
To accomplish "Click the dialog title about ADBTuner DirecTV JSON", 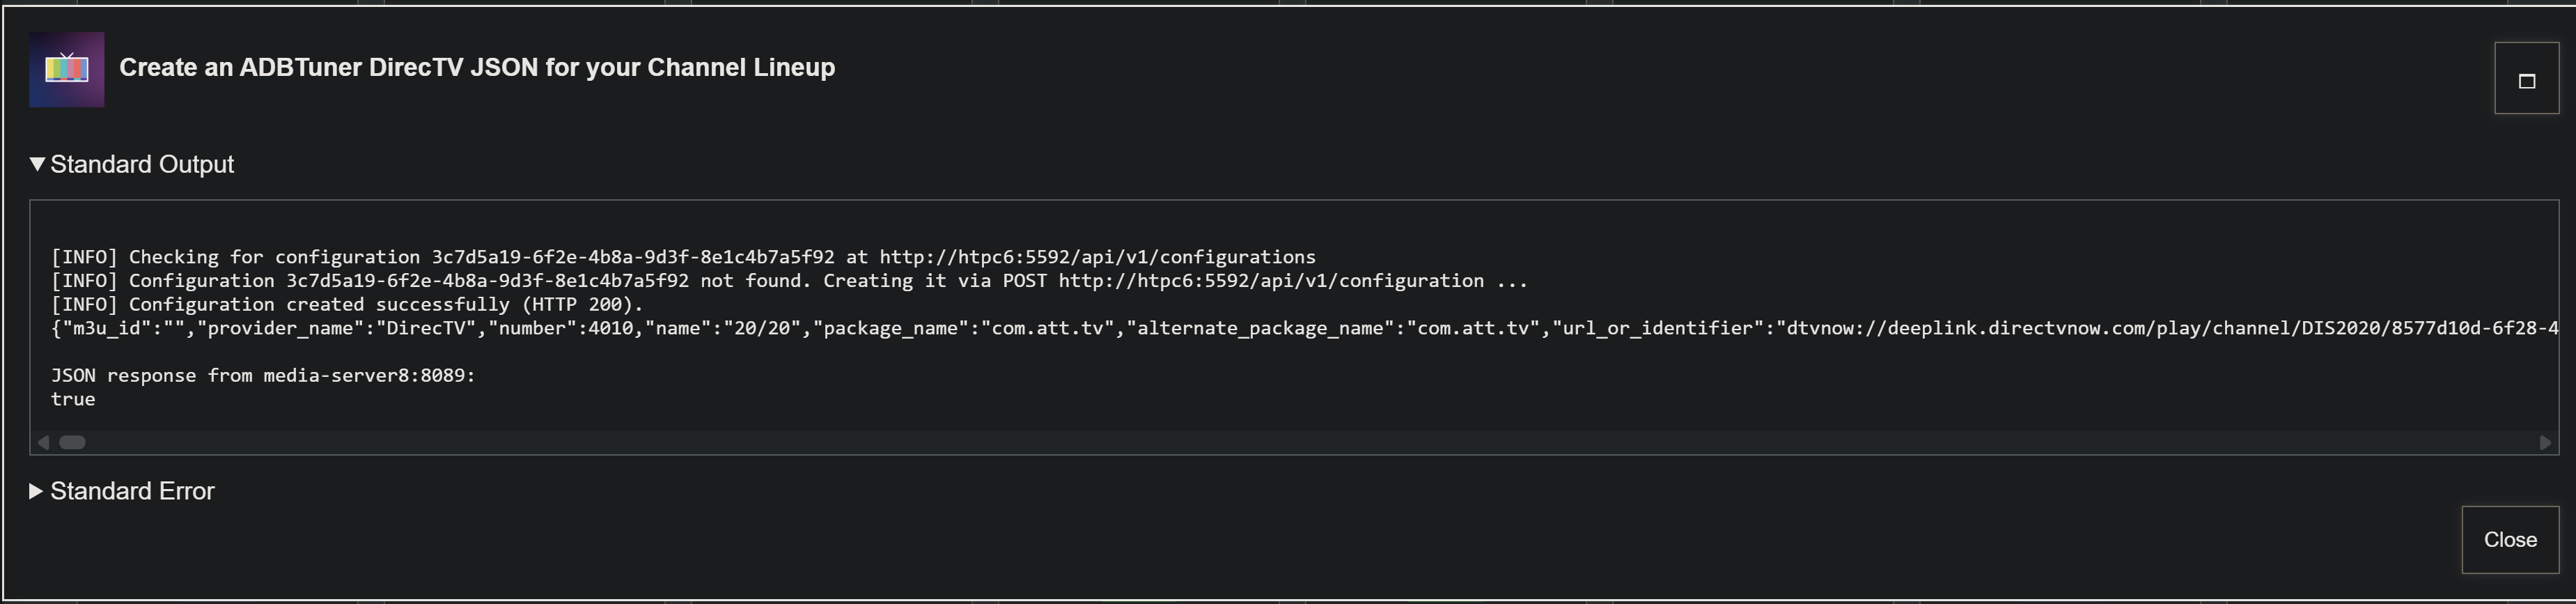I will click(x=477, y=67).
